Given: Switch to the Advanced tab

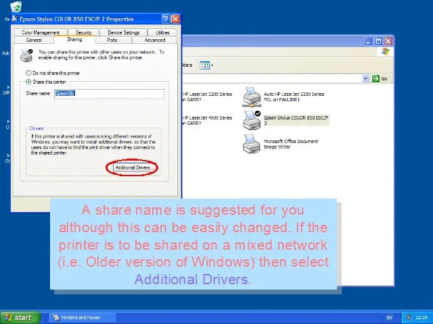Looking at the screenshot, I should coord(155,40).
